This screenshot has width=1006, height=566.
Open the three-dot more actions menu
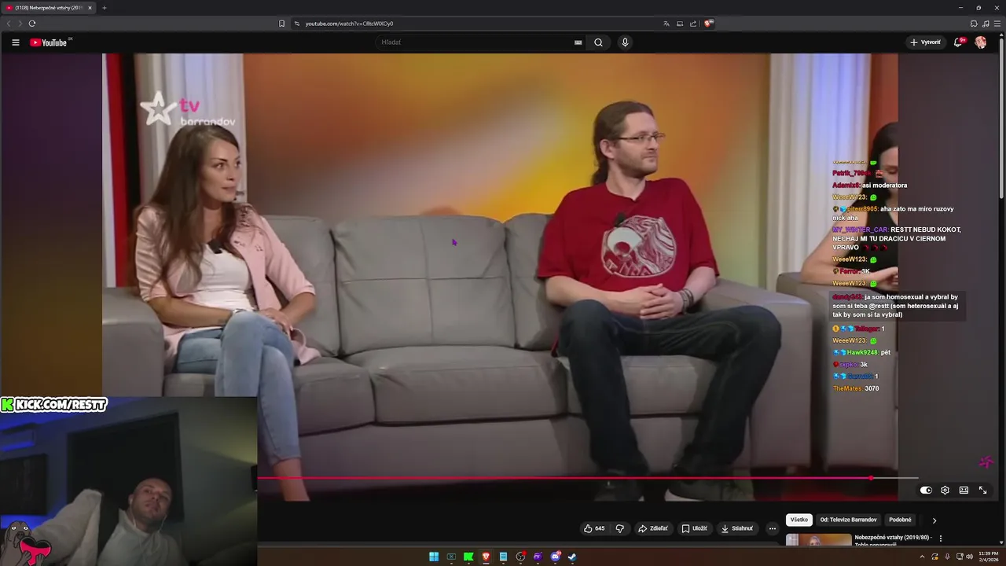(x=773, y=528)
